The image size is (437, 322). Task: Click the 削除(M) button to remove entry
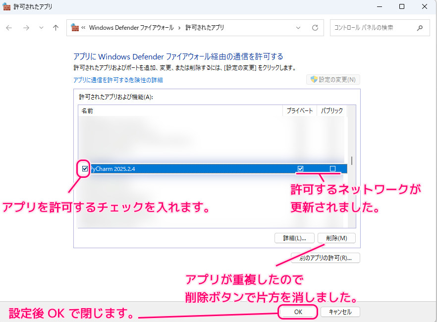click(336, 238)
